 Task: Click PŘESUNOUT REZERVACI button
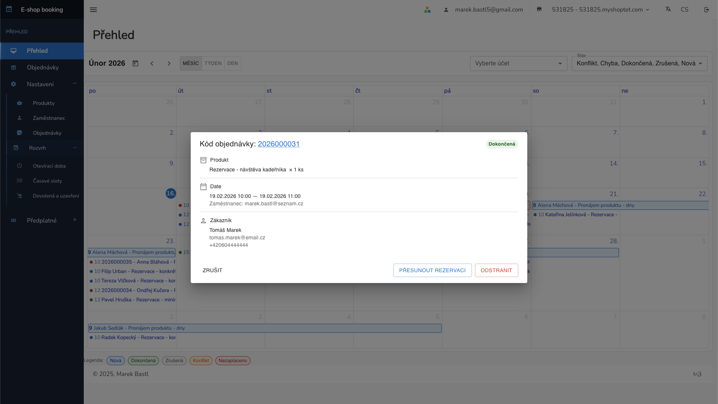pyautogui.click(x=432, y=270)
